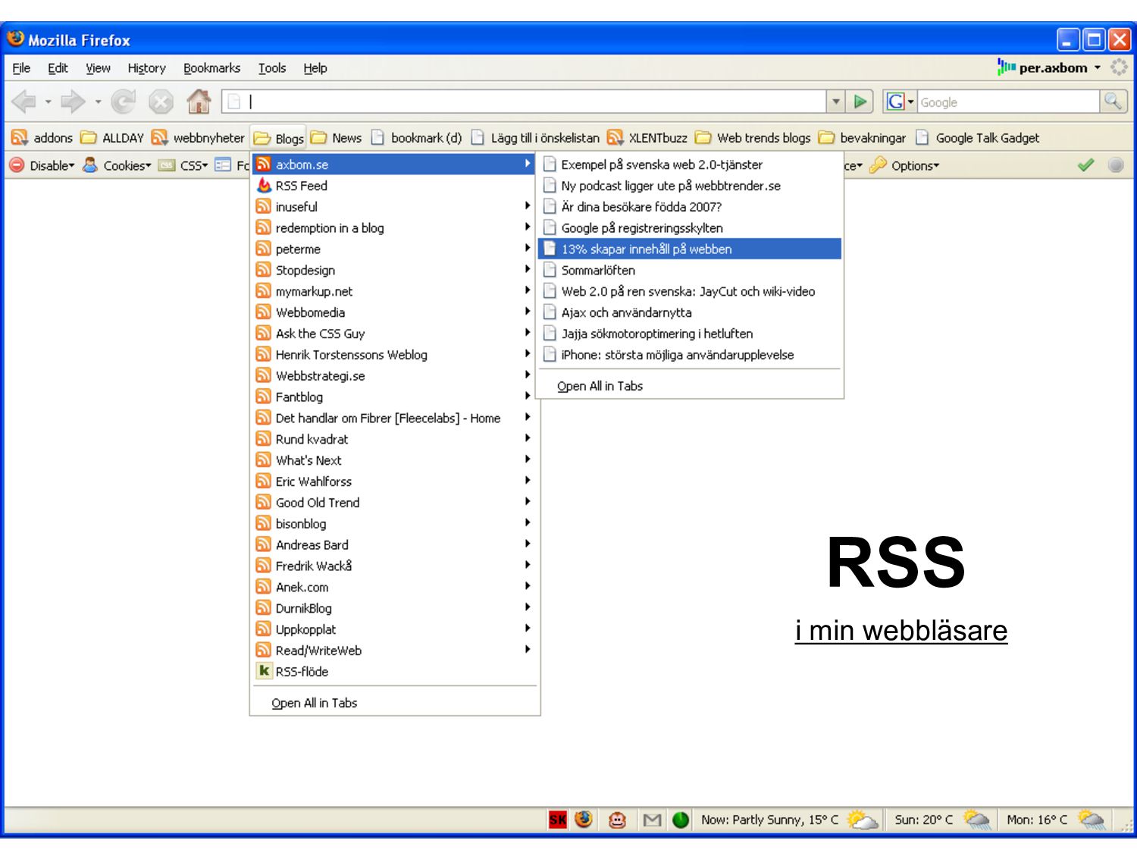Viewport: 1137px width, 853px height.
Task: Expand the inuseful feed submenu
Action: (395, 207)
